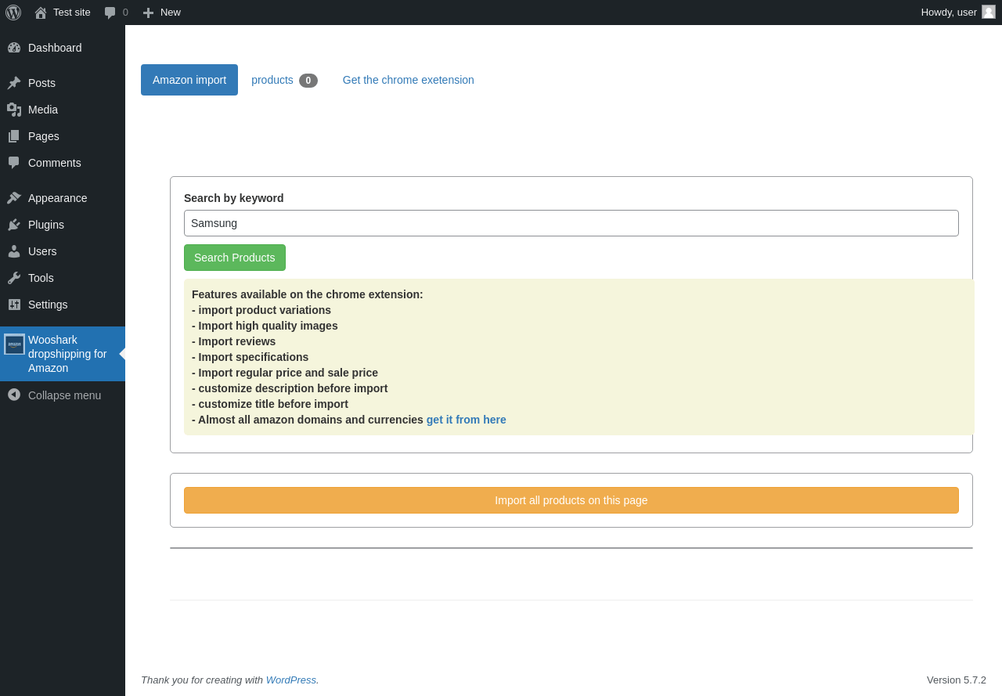
Task: Click the Users person icon
Action: click(x=14, y=251)
